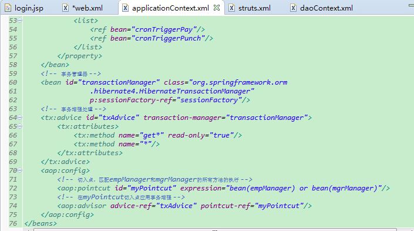Select the applicationContext.xml tab
414x231 pixels.
170,8
